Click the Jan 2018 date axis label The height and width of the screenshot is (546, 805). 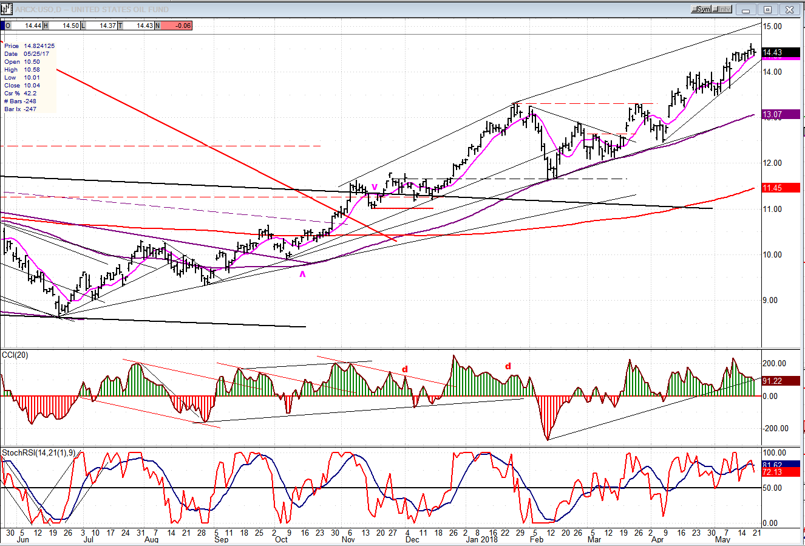(x=480, y=539)
